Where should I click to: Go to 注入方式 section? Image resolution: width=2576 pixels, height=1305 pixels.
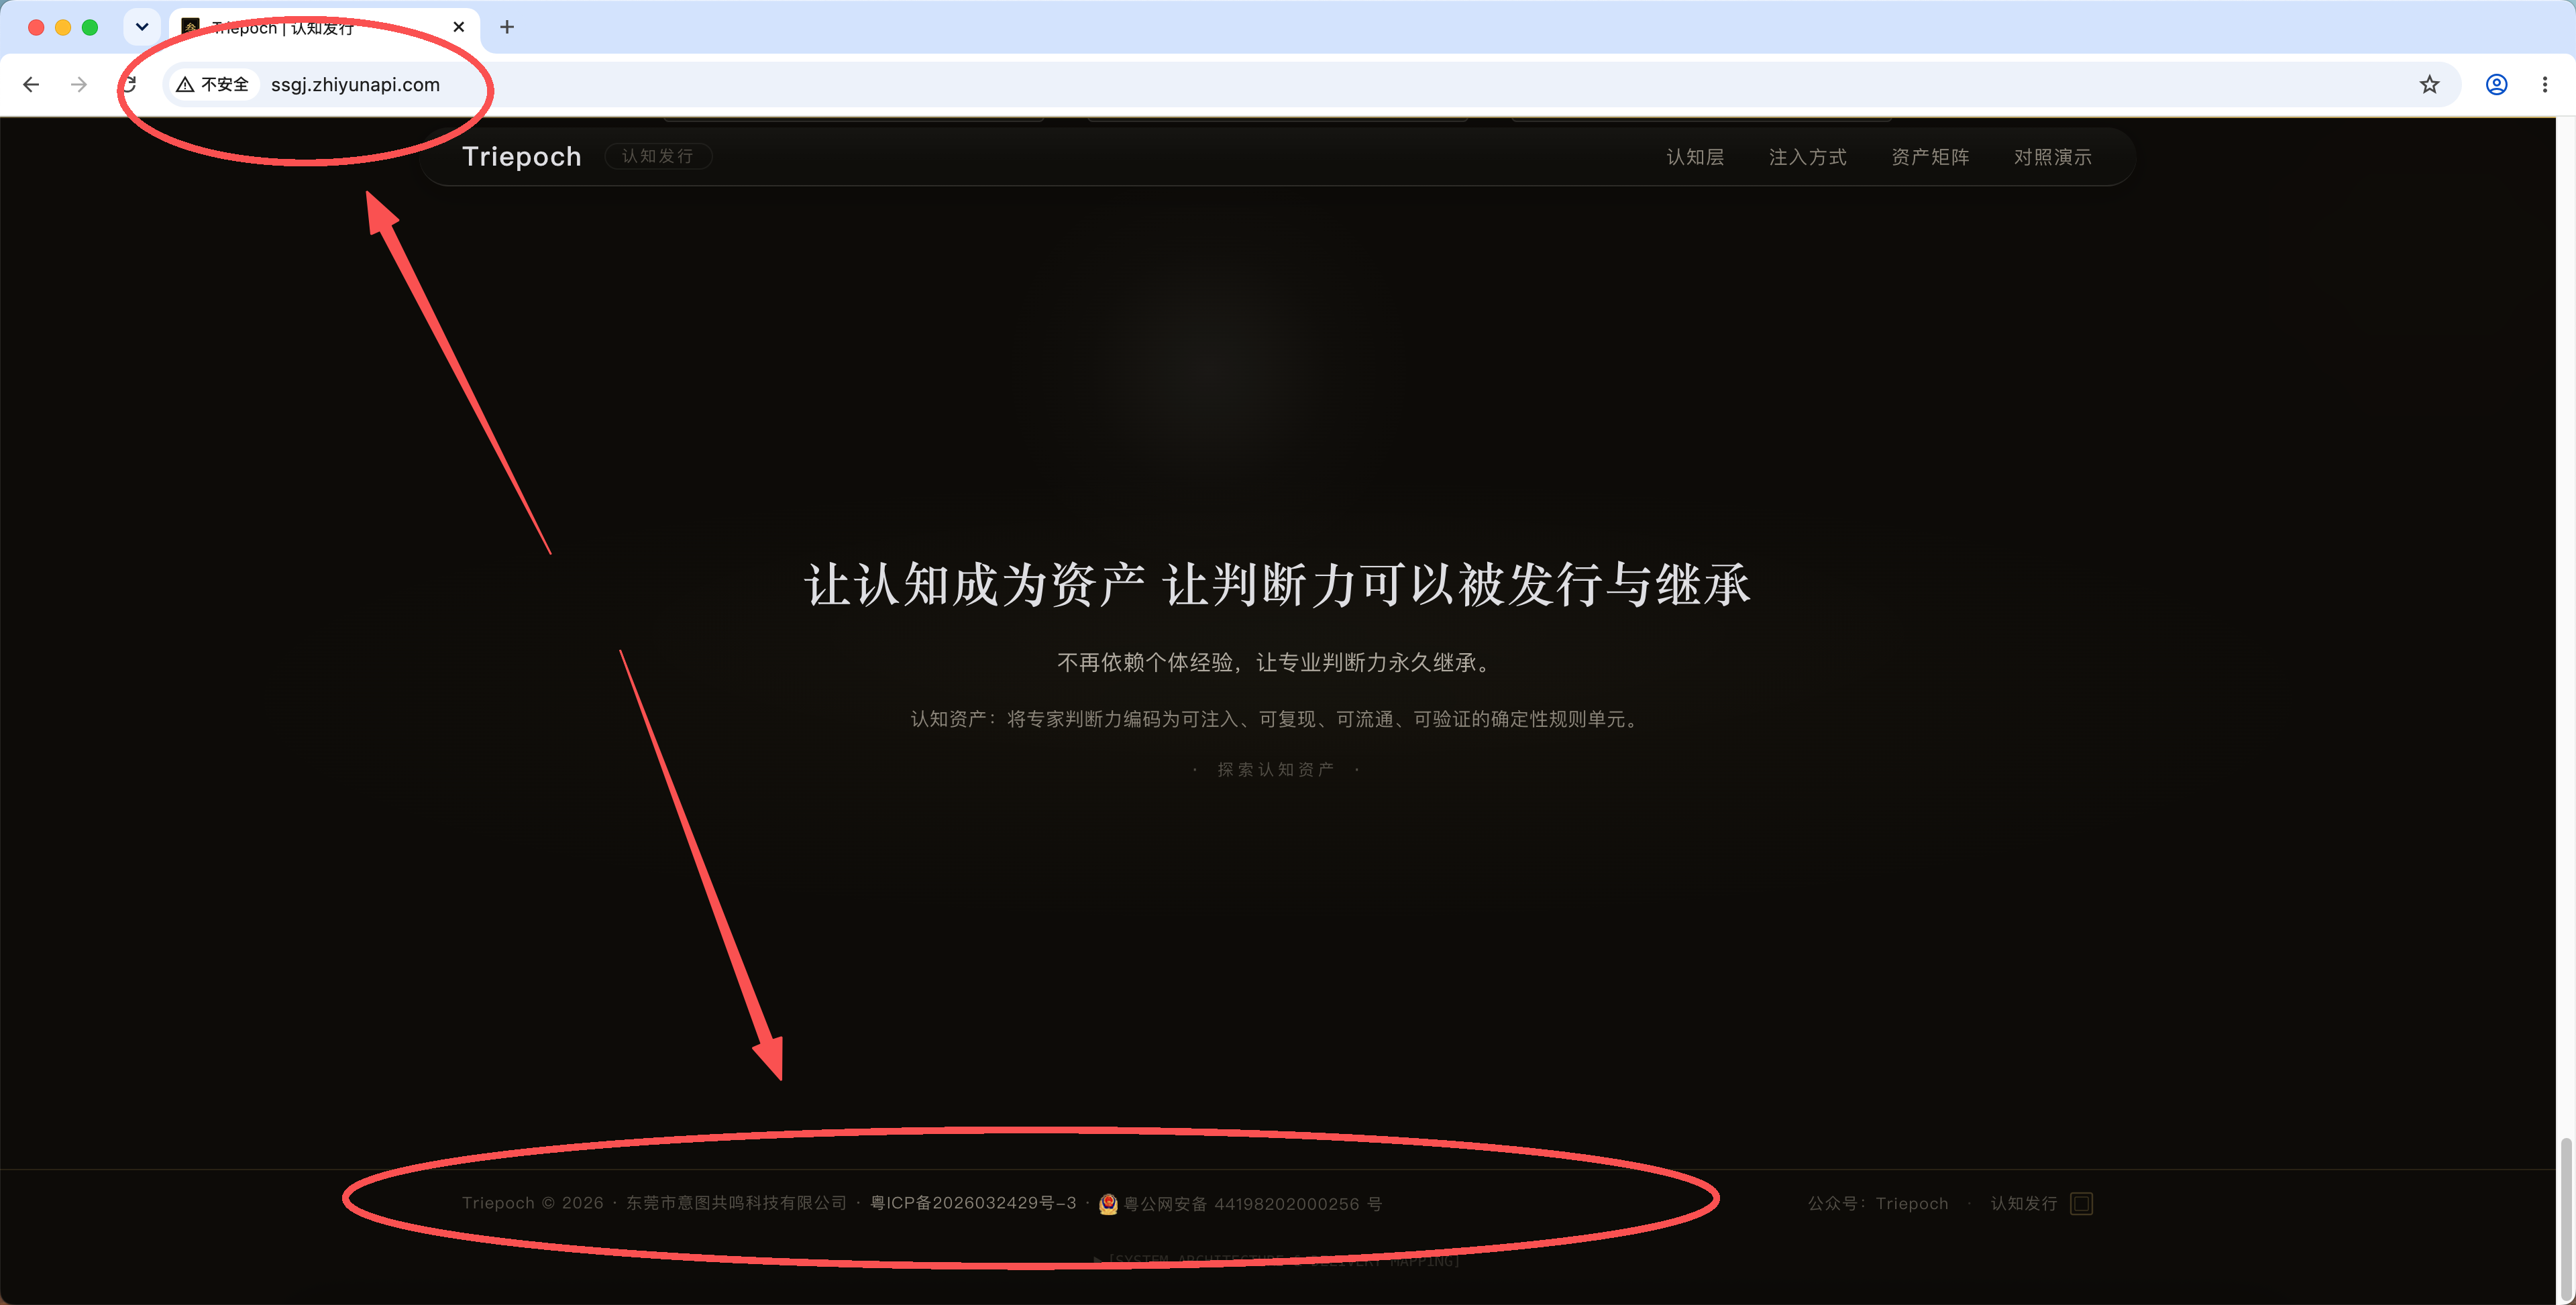point(1807,157)
